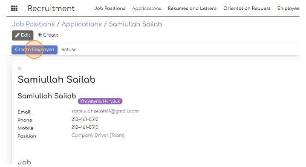This screenshot has width=306, height=167.
Task: Open the Resumes and Letters menu
Action: (x=192, y=9)
